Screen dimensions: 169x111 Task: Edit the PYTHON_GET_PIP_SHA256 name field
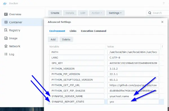click(x=77, y=91)
